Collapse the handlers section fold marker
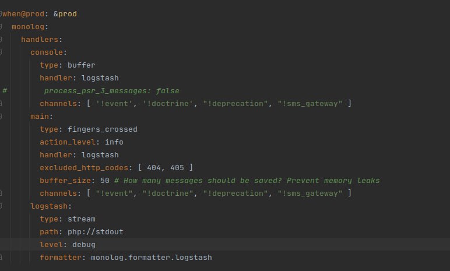This screenshot has width=450, height=271. (x=1, y=39)
